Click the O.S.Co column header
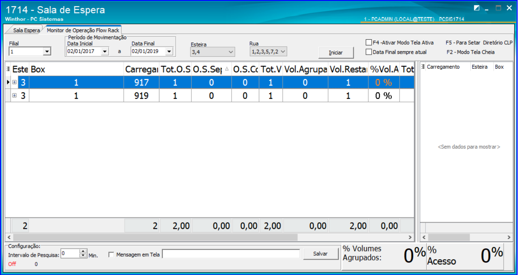Screen dimensions: 518x275 tap(245, 69)
